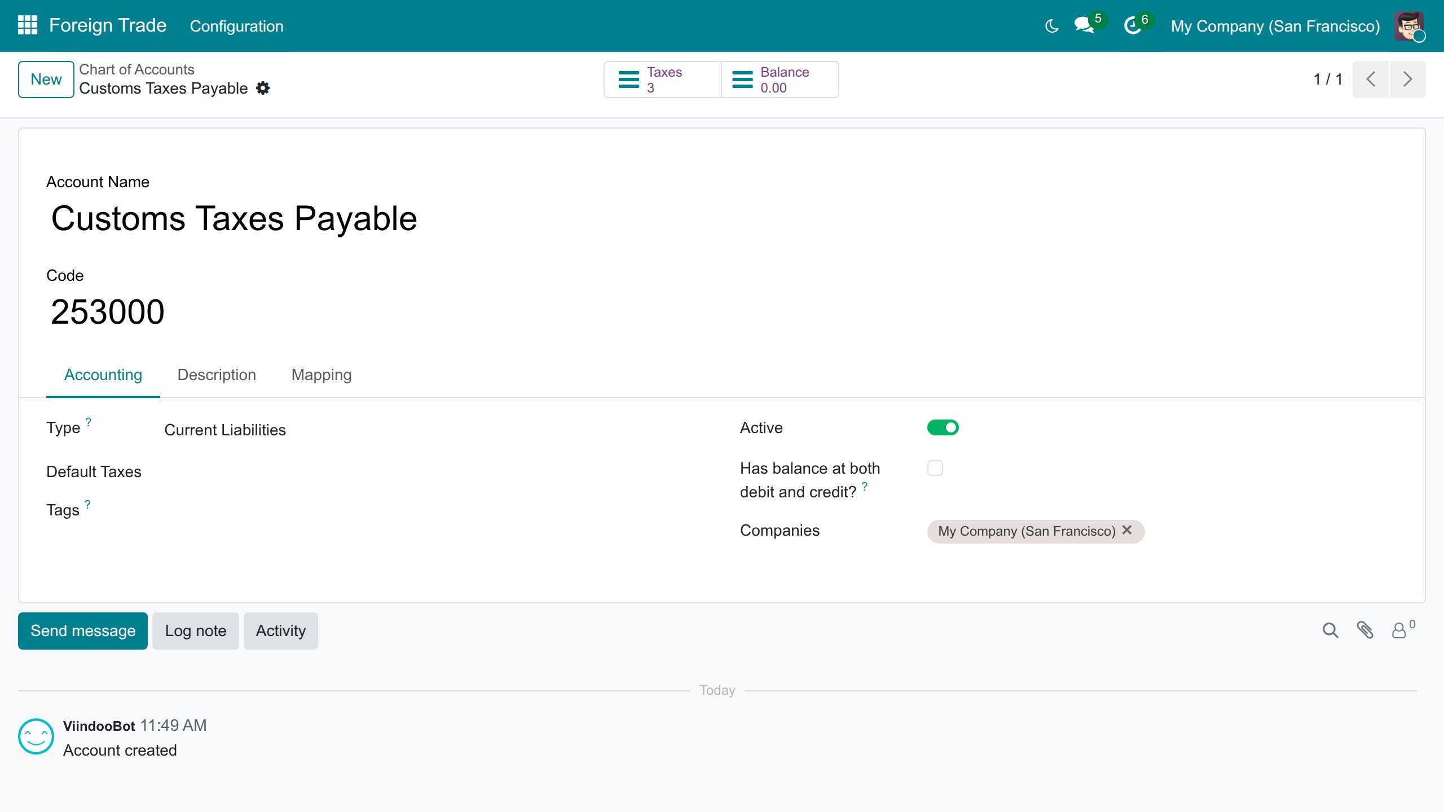
Task: Click Log note button
Action: [196, 631]
